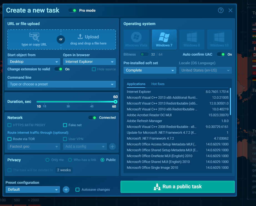Toggle Change extension to valid switch
The image size is (256, 206).
(59, 69)
